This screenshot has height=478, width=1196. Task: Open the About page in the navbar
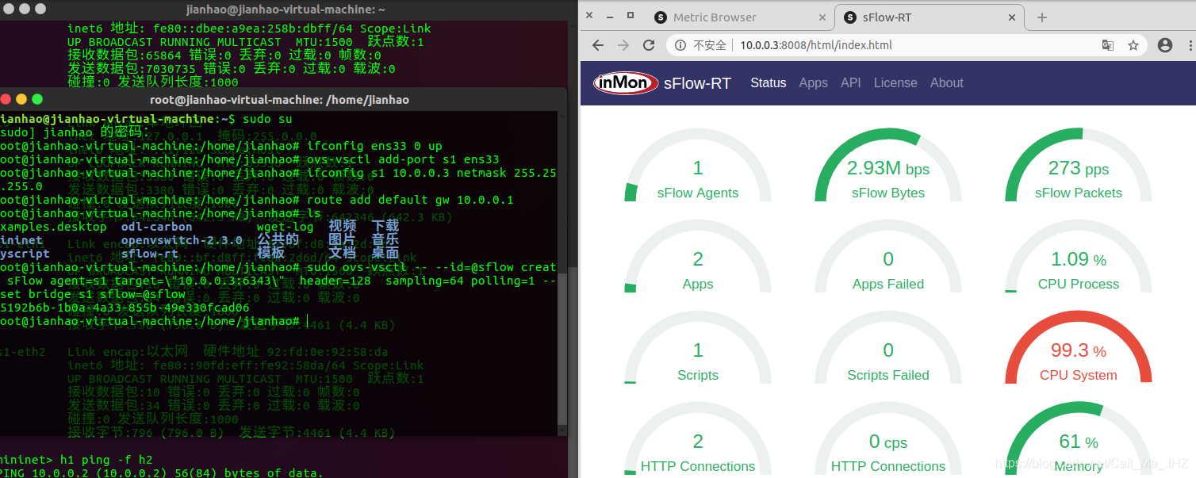tap(947, 82)
